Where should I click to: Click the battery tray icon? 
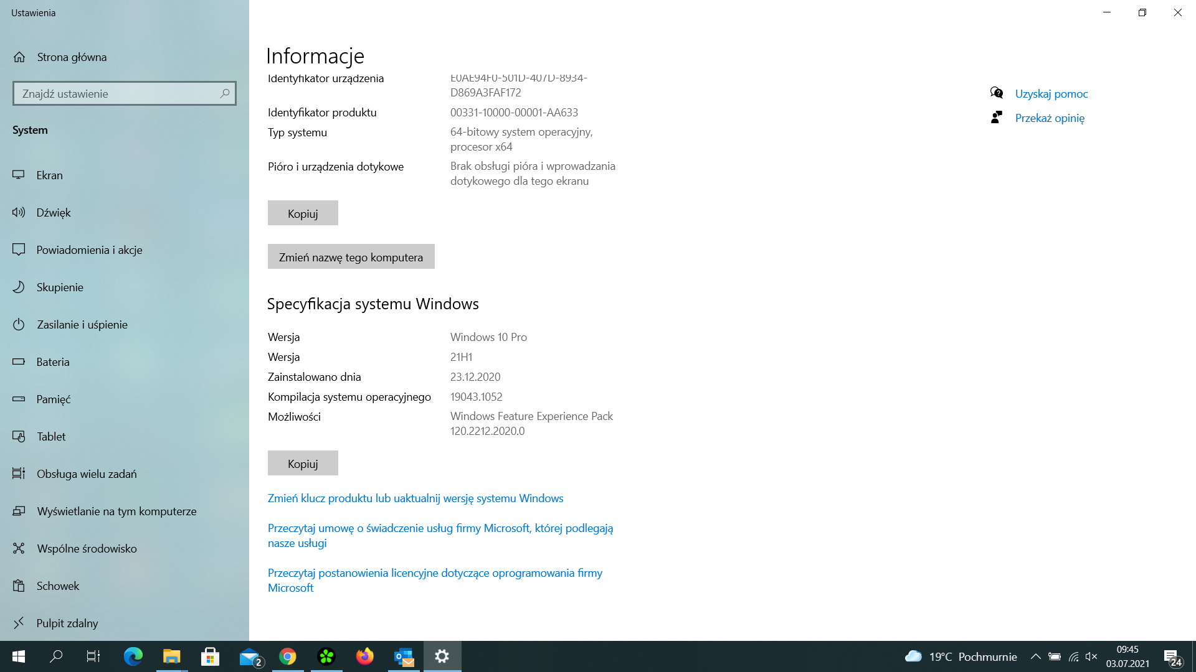tap(1055, 656)
